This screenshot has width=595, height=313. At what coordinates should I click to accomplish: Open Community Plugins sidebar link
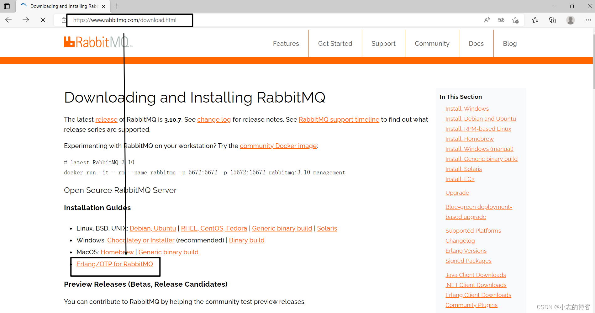click(471, 305)
